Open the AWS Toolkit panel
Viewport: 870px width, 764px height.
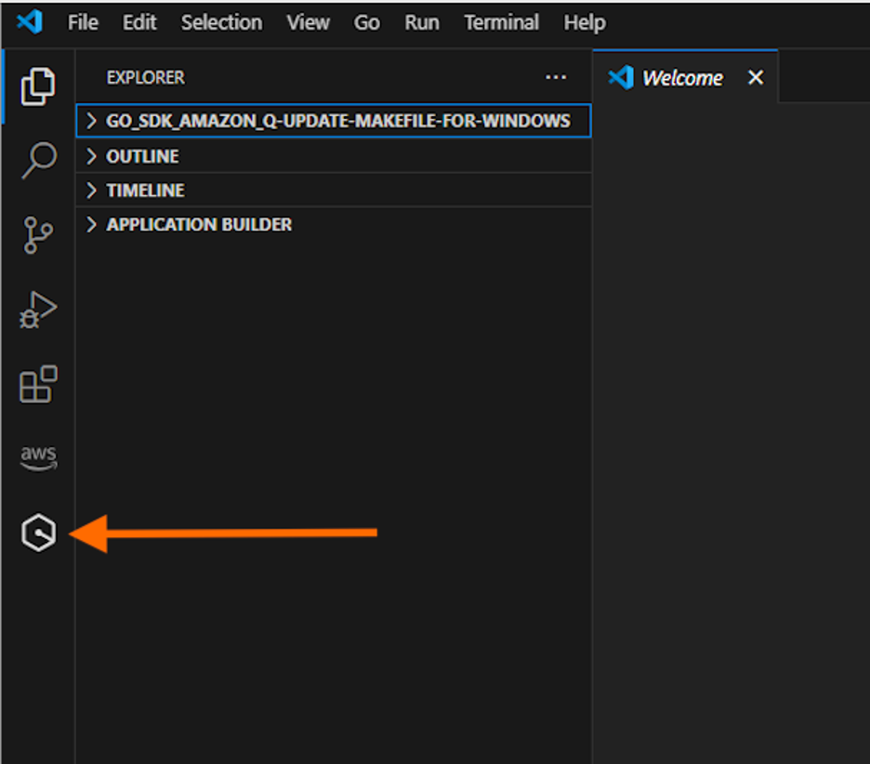[37, 456]
